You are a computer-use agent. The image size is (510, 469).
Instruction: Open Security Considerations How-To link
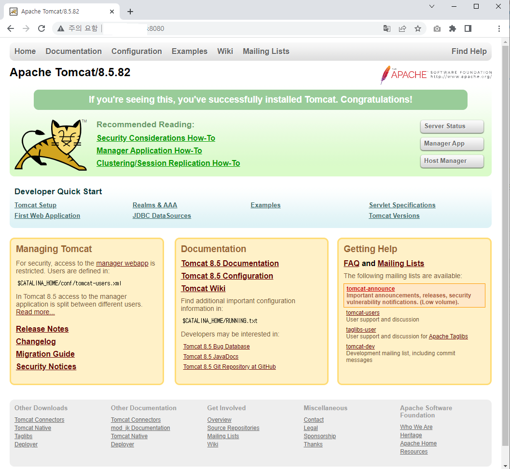click(x=156, y=138)
